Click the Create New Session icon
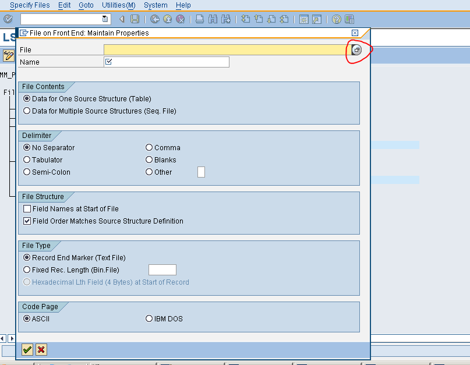The image size is (470, 365). (303, 19)
